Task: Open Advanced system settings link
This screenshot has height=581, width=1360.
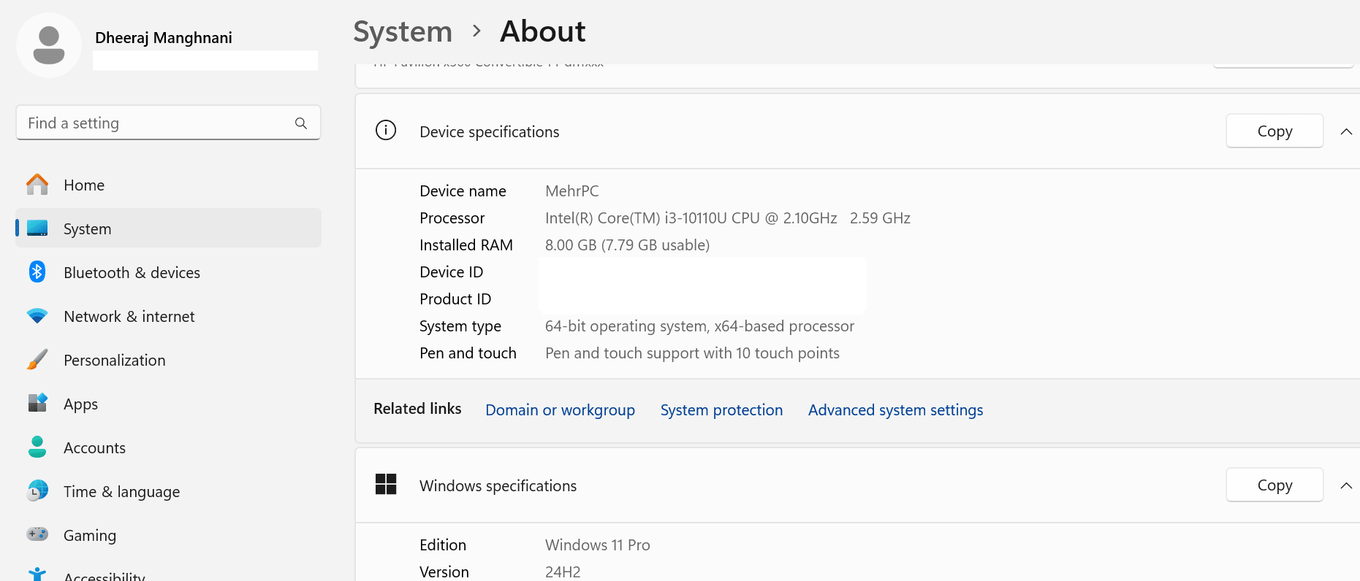Action: coord(895,410)
